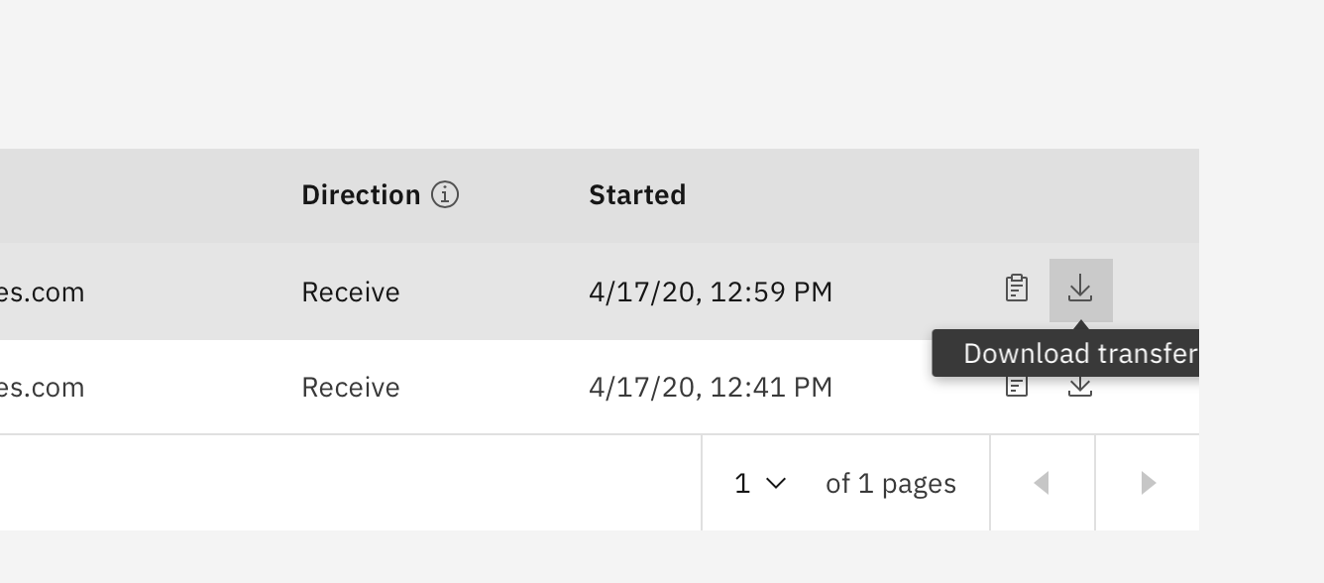This screenshot has height=583, width=1324.
Task: Click the next page arrow
Action: 1148,483
